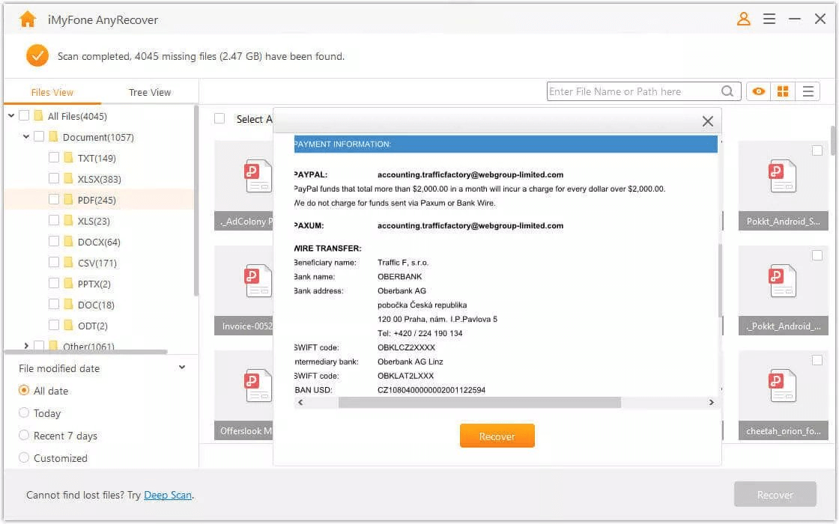The height and width of the screenshot is (524, 839).
Task: Click the search magnifier icon
Action: tap(727, 91)
